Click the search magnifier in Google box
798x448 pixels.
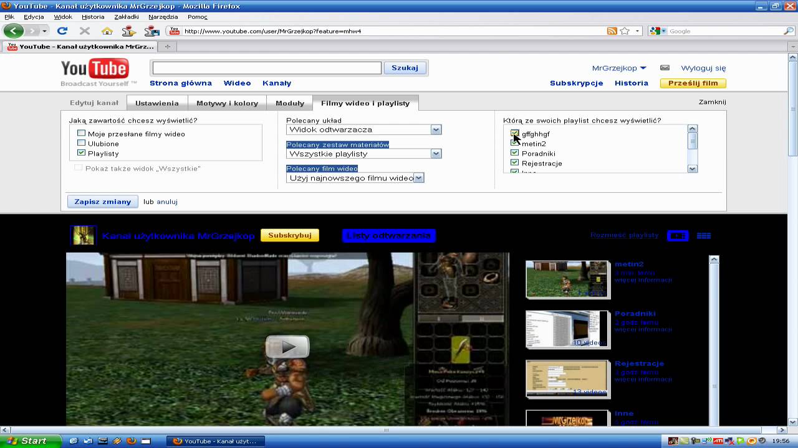pyautogui.click(x=789, y=30)
